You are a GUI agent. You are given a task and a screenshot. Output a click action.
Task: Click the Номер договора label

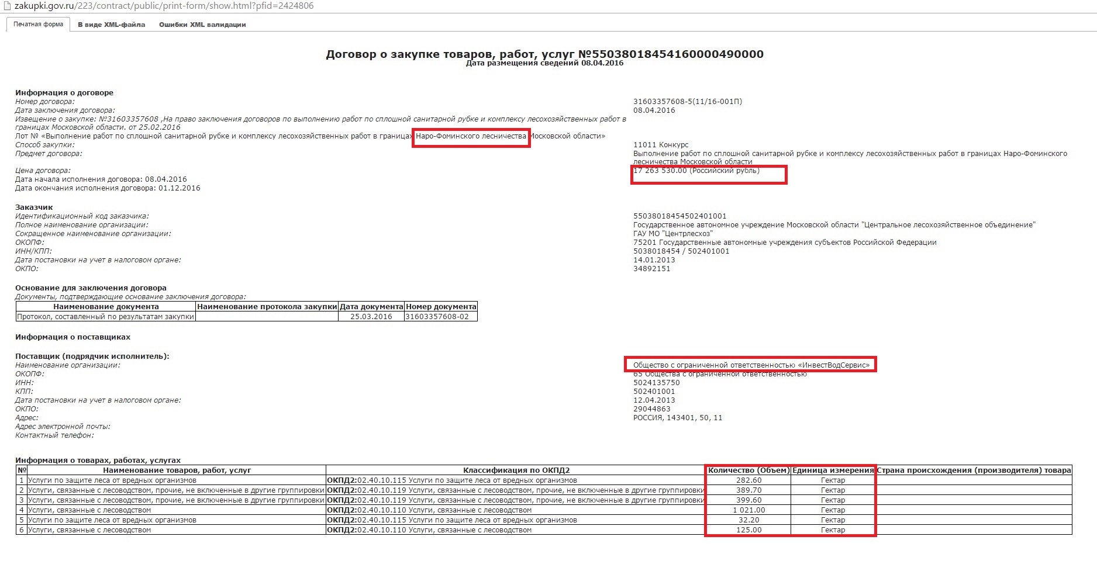tap(45, 101)
